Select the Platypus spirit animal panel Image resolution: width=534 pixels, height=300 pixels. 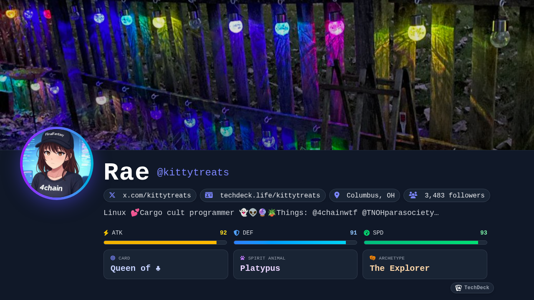tap(295, 264)
